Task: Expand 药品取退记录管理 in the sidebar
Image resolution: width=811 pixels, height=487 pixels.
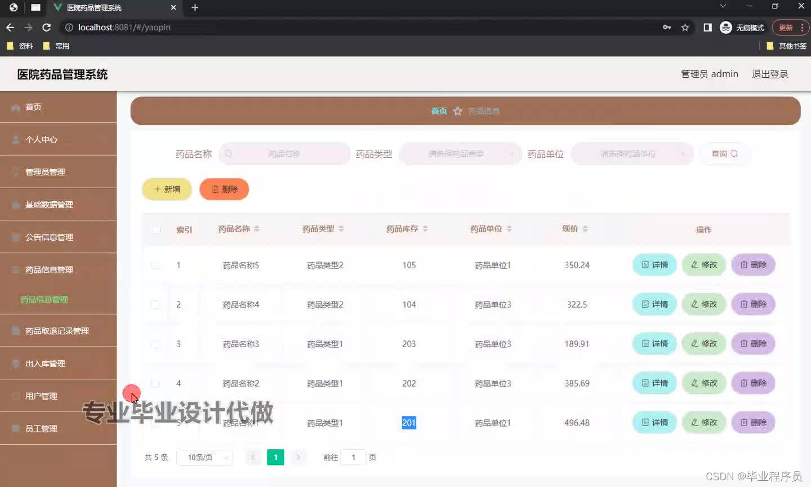Action: pyautogui.click(x=59, y=331)
